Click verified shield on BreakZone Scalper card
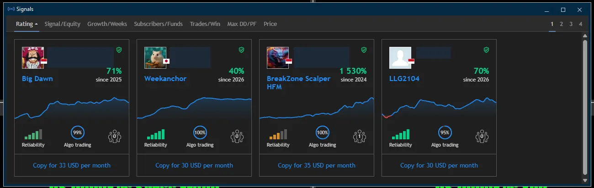The width and height of the screenshot is (594, 188). click(x=364, y=50)
